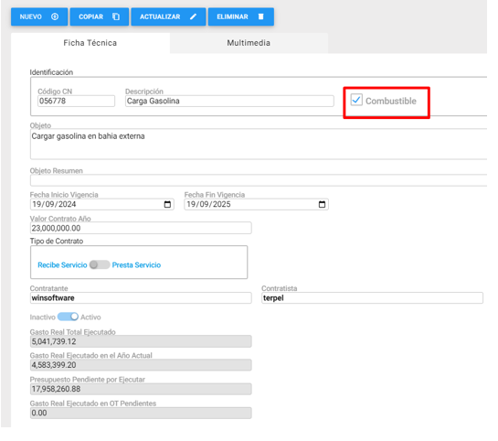Click the Recibe Servicio label
498x441 pixels.
(x=62, y=264)
